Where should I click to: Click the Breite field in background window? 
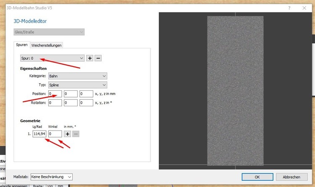(50, 186)
